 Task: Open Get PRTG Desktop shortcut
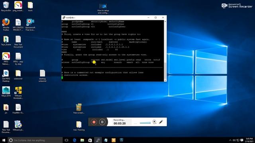[6, 76]
